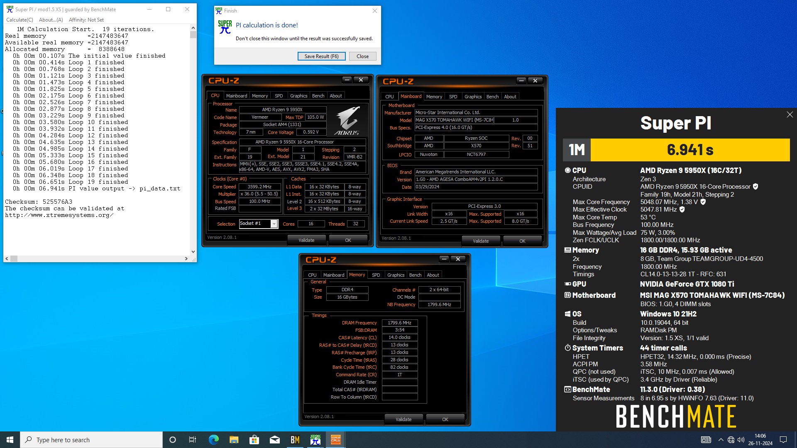Minimize the CPU-Z Memory window
This screenshot has height=448, width=797.
click(444, 259)
